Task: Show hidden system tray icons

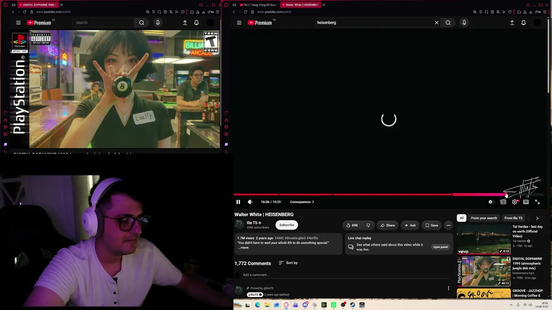Action: pyautogui.click(x=511, y=305)
